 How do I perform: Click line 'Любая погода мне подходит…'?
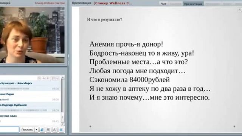click(x=137, y=71)
